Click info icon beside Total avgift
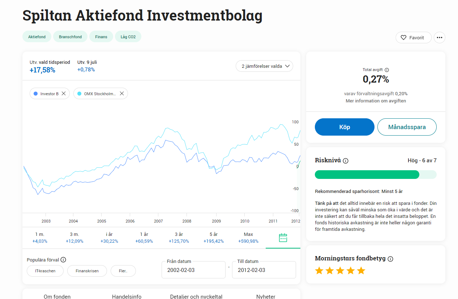Image resolution: width=458 pixels, height=299 pixels. (x=387, y=70)
